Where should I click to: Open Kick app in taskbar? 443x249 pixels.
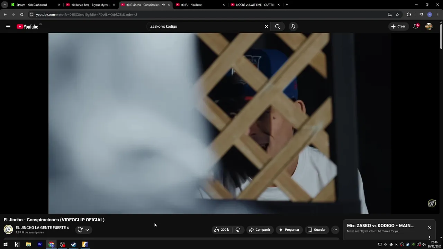click(17, 245)
